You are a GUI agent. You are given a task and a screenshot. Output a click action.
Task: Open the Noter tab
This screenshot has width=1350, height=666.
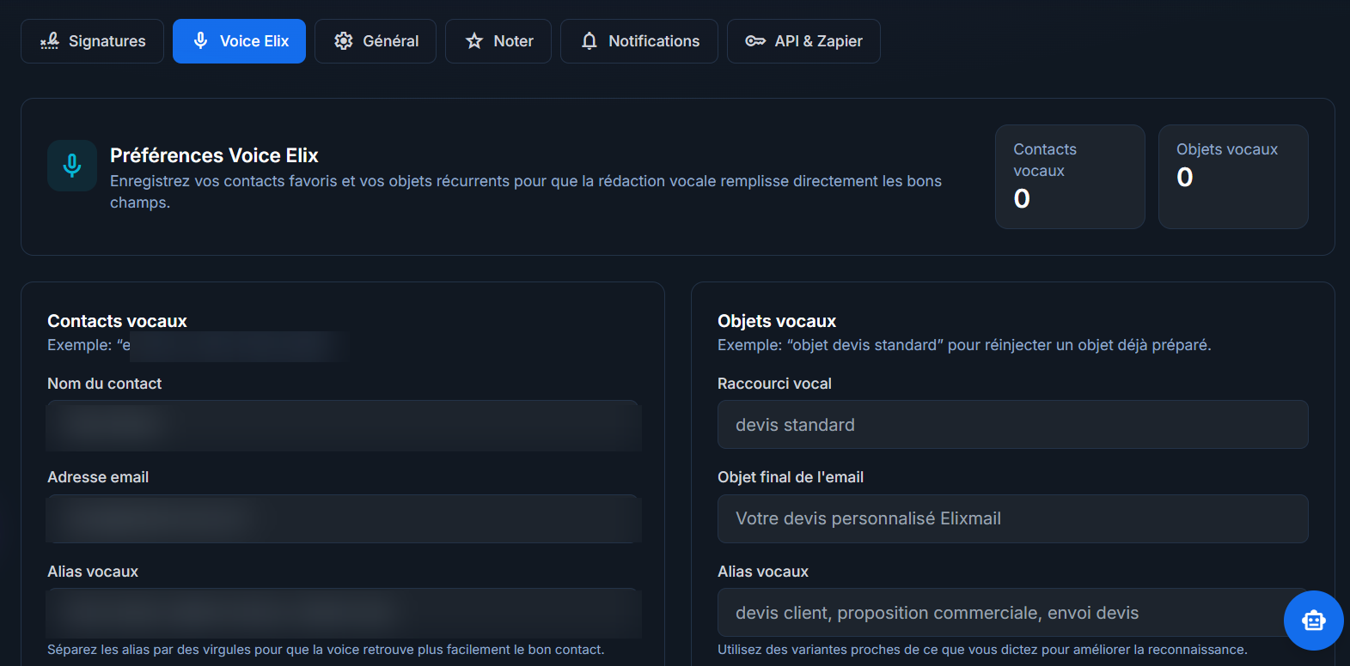click(x=498, y=41)
